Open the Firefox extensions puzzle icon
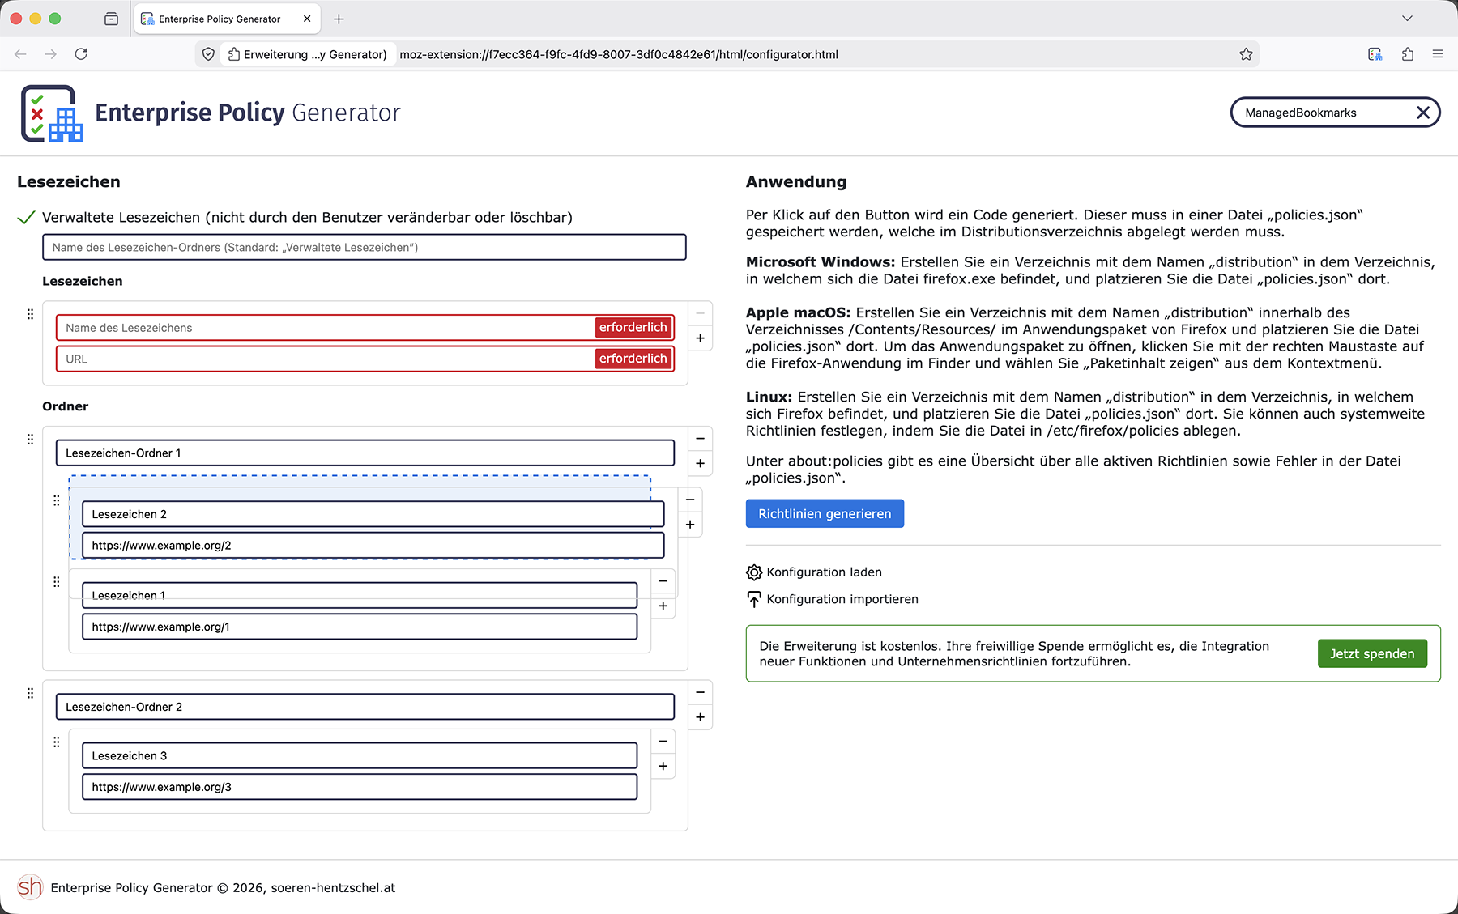1458x914 pixels. [1407, 54]
